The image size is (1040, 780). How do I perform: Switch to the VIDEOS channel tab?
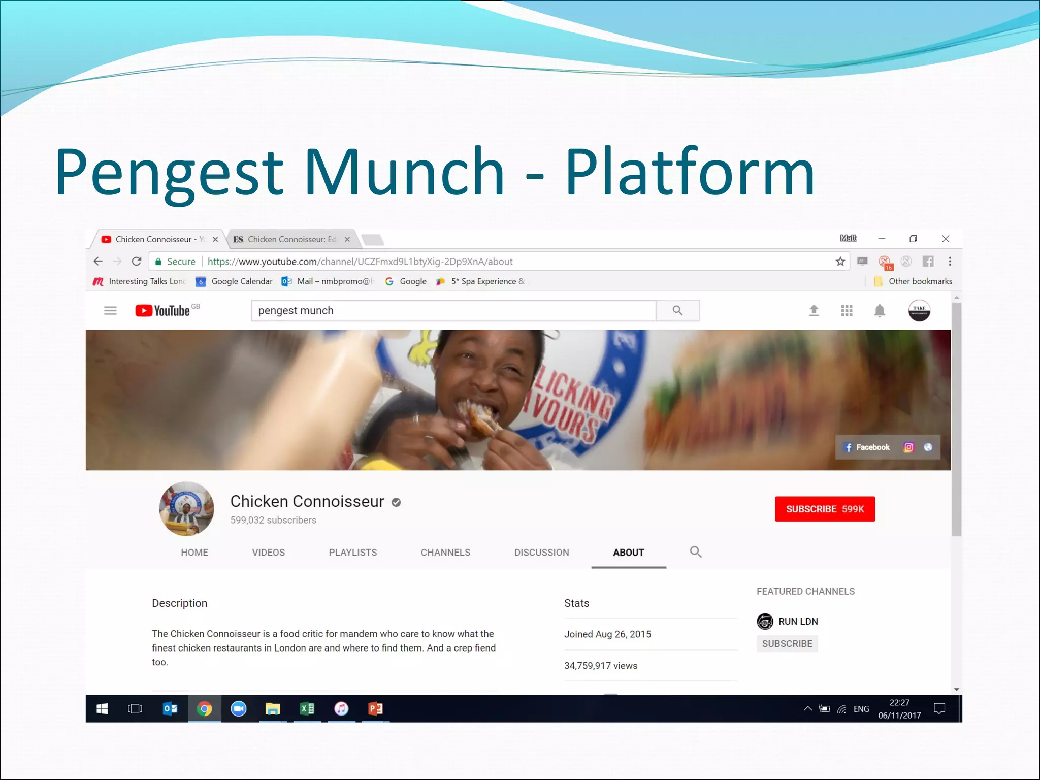pos(269,552)
